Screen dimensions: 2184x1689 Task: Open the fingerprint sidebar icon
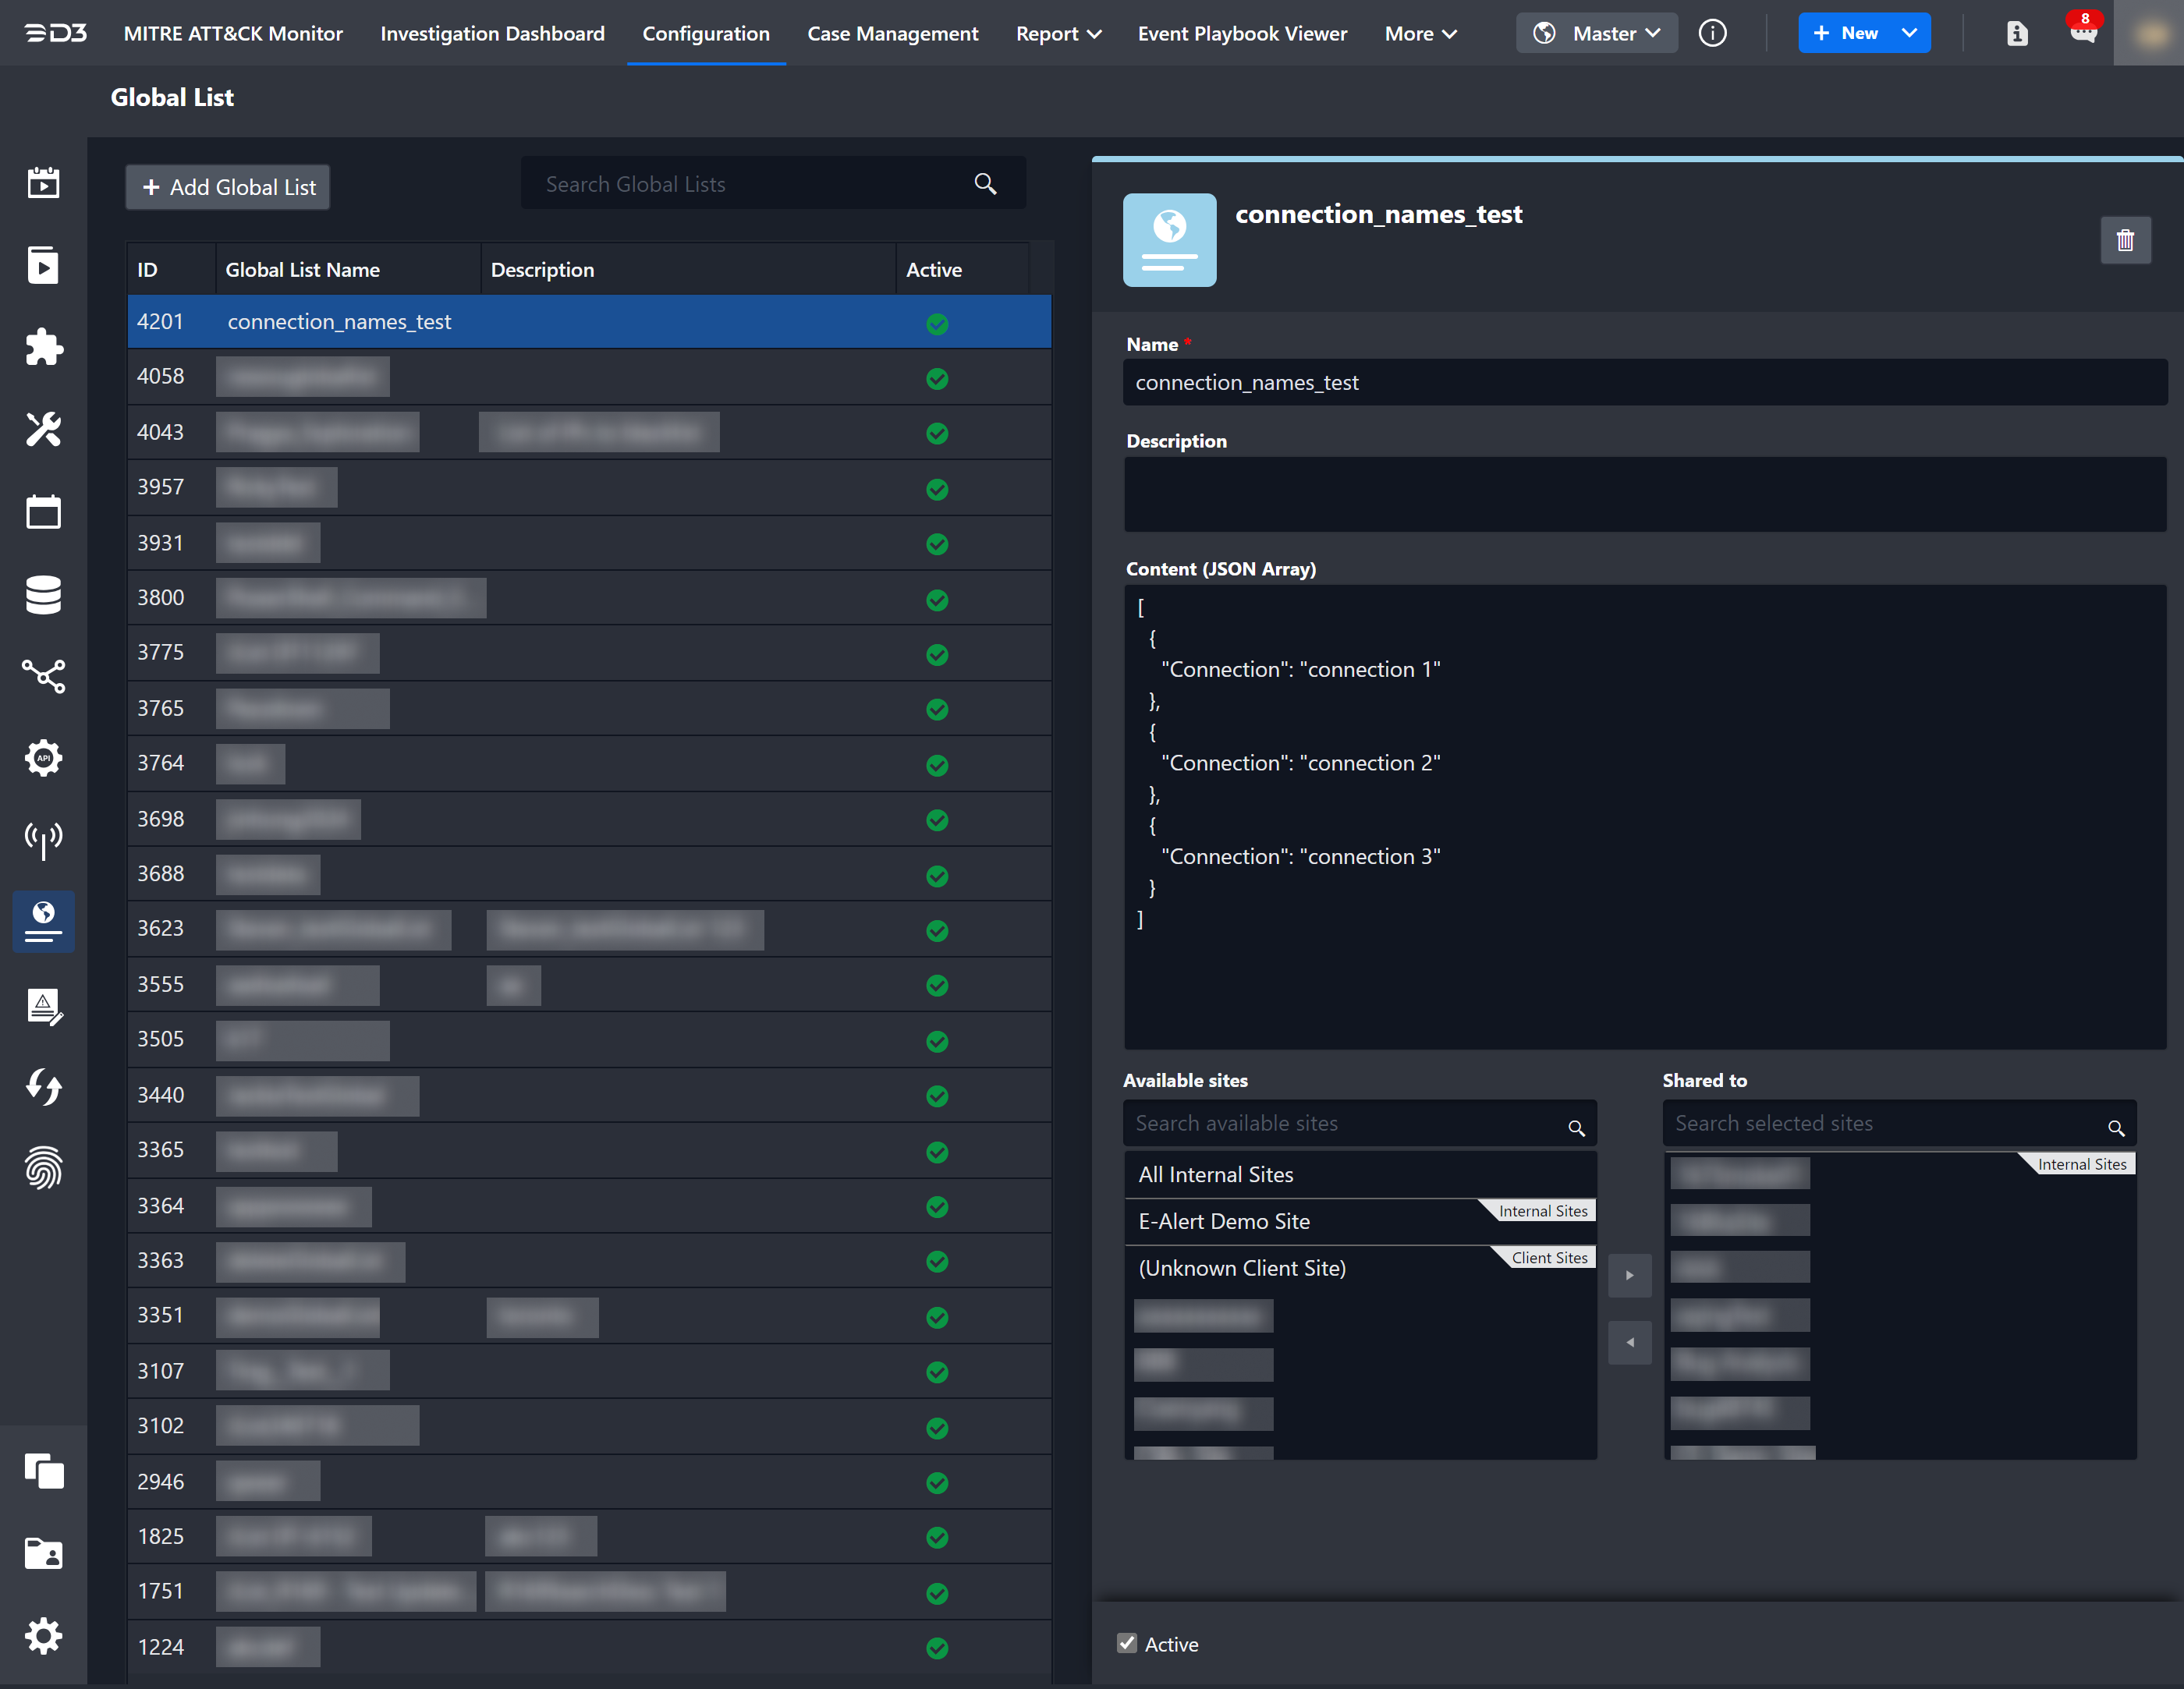pos(43,1167)
